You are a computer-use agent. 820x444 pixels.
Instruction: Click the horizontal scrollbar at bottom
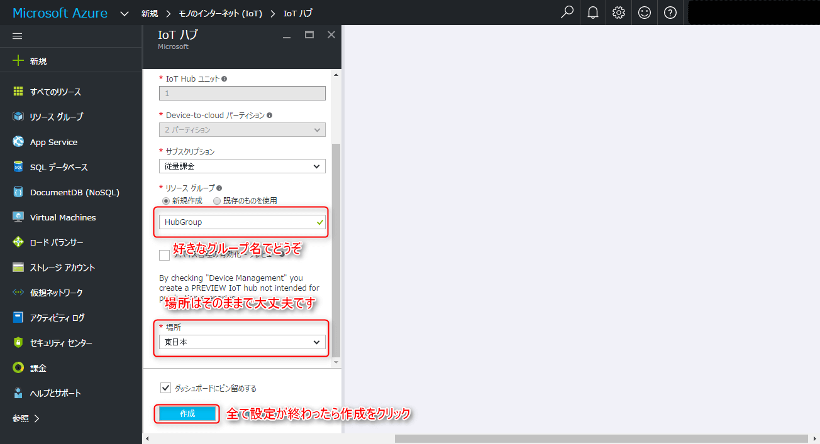[601, 438]
